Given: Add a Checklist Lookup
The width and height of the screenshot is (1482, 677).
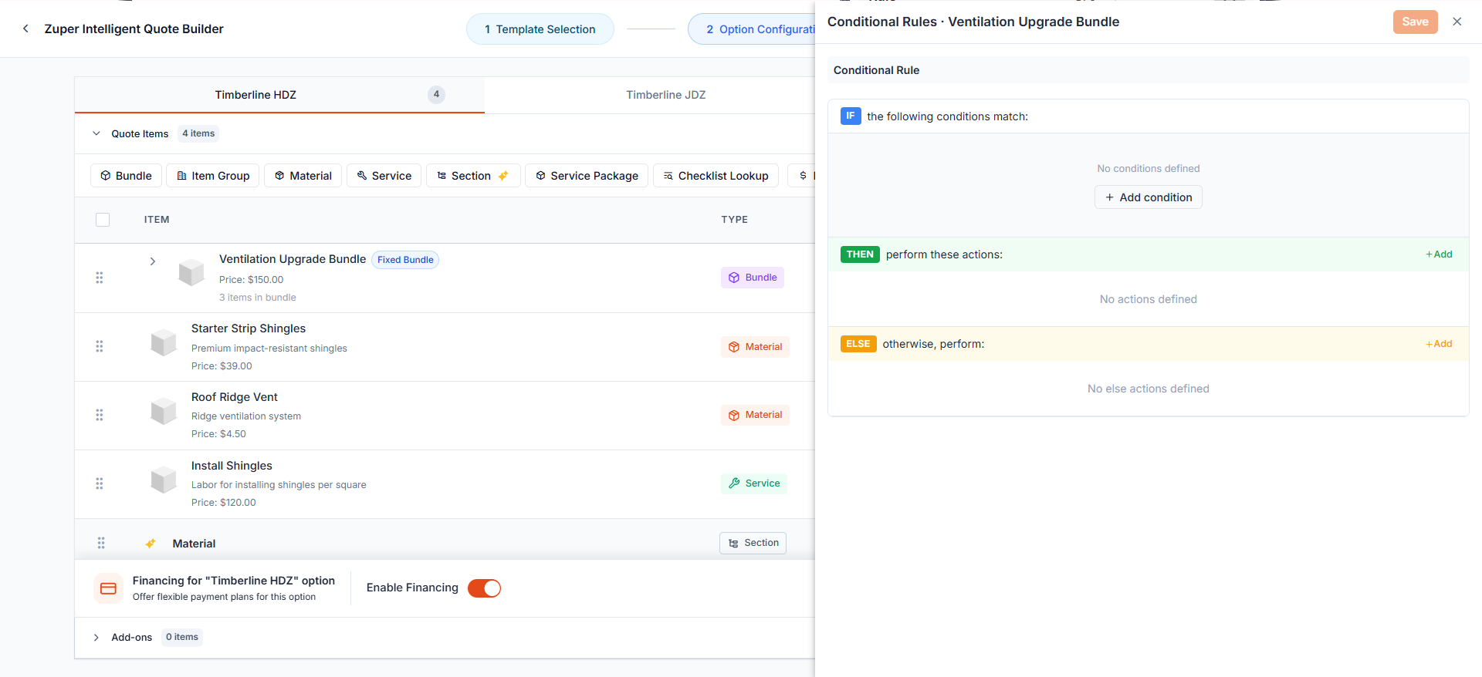Looking at the screenshot, I should point(716,176).
